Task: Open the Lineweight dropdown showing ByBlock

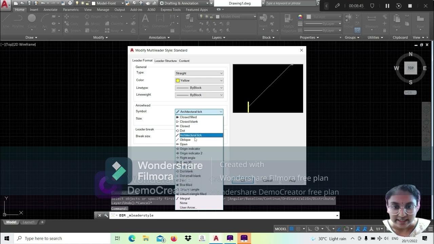Action: click(199, 95)
